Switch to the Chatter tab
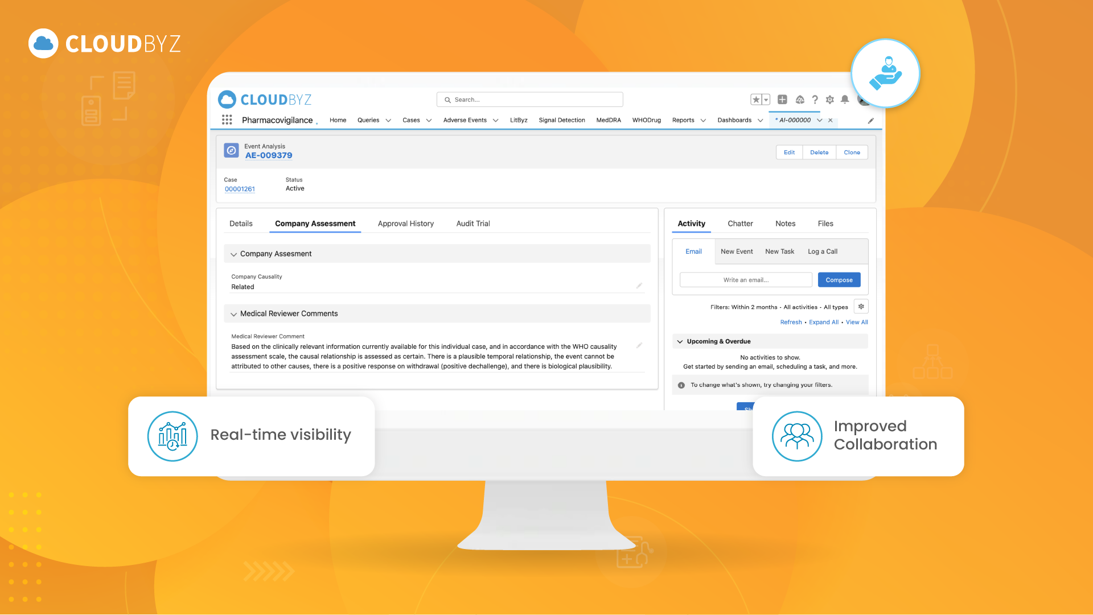Screen dimensions: 1093x615 pyautogui.click(x=740, y=224)
